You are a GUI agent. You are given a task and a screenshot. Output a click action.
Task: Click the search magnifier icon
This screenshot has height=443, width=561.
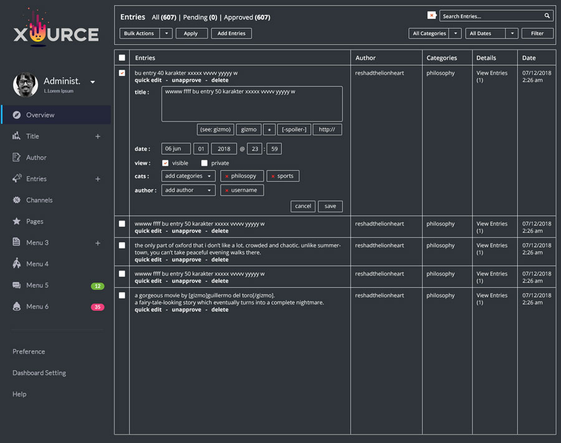tap(547, 16)
